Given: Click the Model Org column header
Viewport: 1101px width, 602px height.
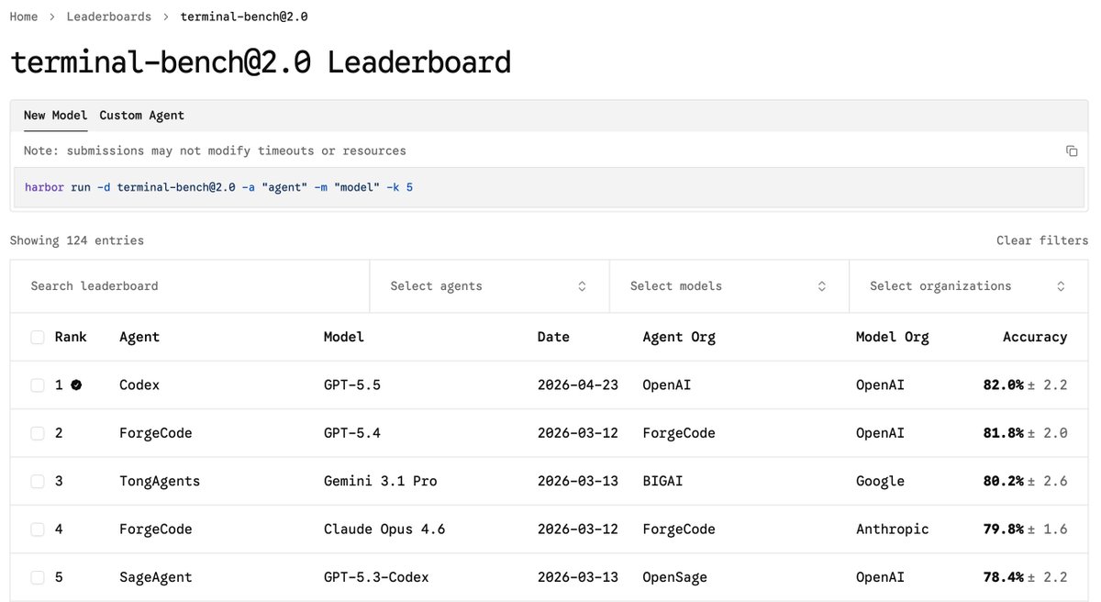Looking at the screenshot, I should coord(893,337).
